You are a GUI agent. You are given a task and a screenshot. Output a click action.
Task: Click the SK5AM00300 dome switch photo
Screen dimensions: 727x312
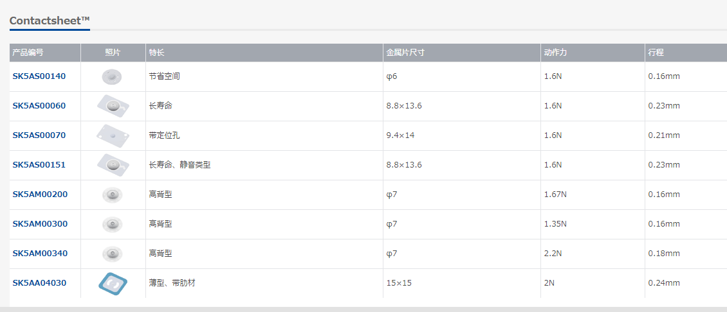(x=113, y=224)
